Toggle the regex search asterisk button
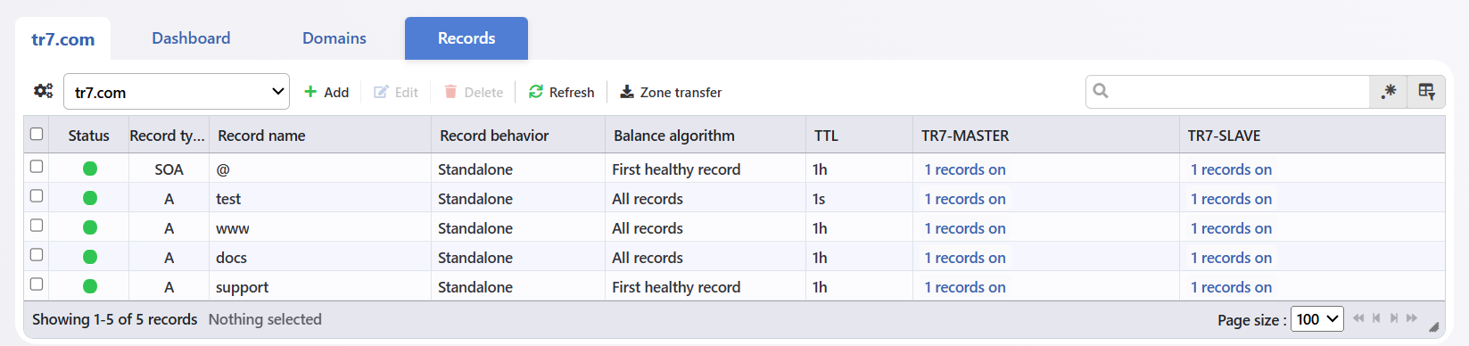The height and width of the screenshot is (346, 1469). coord(1389,91)
